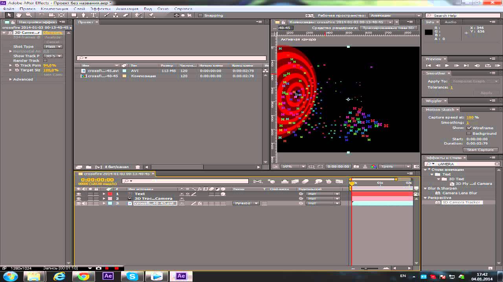Toggle Track Point Size stopwatch

(17, 65)
